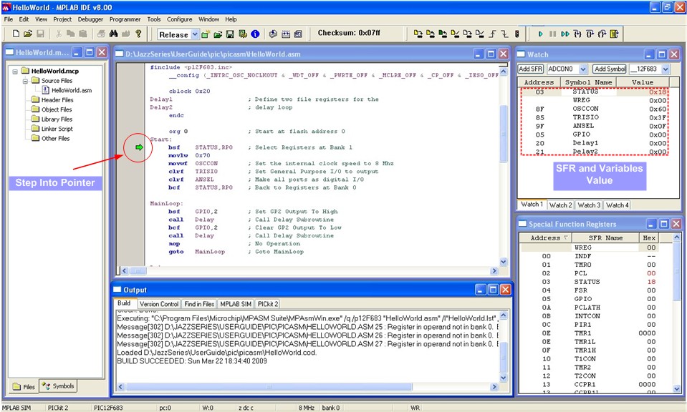Screen dimensions: 687x412
Task: Select the Linker Script folder
Action: 52,129
